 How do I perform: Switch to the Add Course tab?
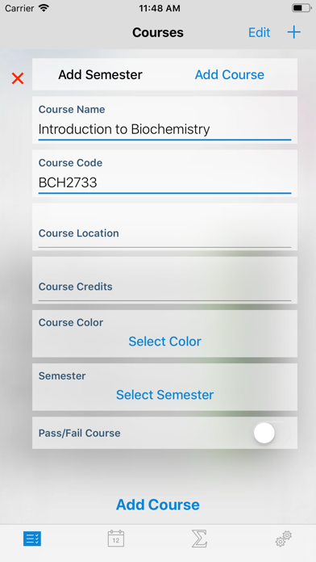tap(230, 74)
